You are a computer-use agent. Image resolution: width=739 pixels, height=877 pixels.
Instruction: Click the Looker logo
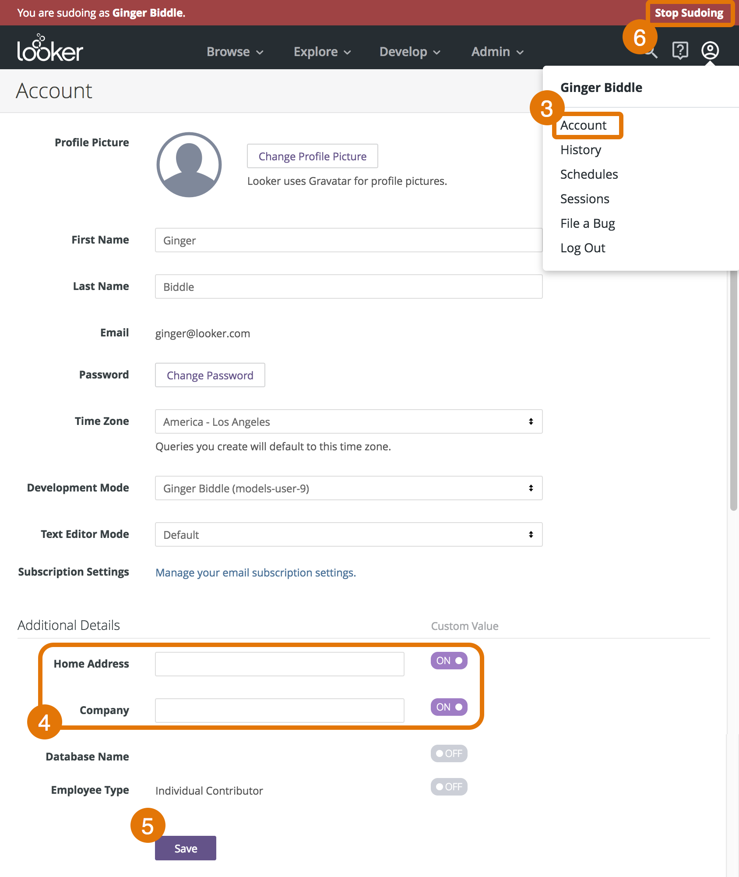[50, 49]
